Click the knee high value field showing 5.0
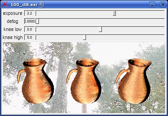 point(30,37)
